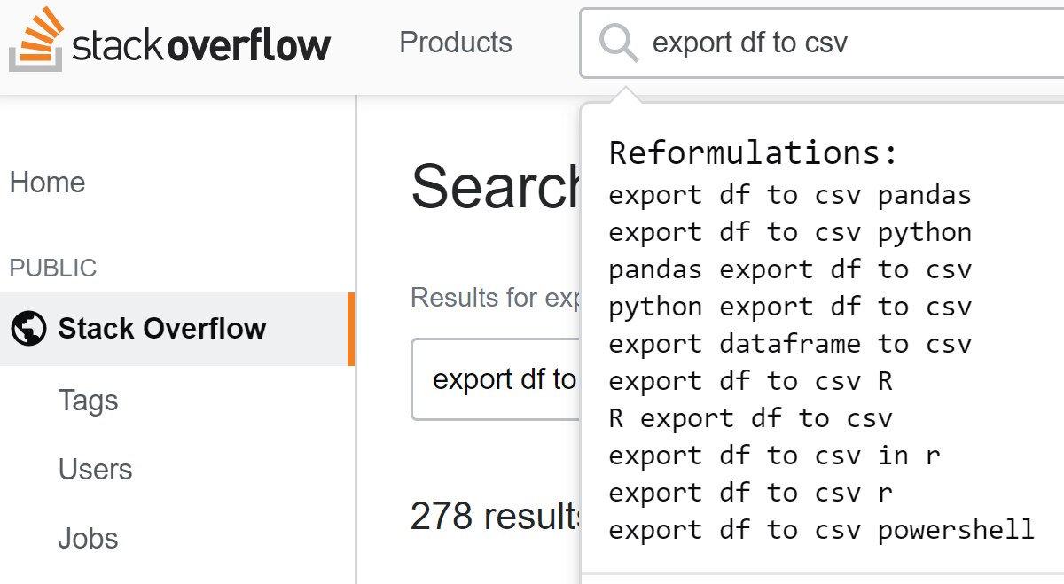Click the search field in results page
The height and width of the screenshot is (584, 1064).
coord(497,379)
